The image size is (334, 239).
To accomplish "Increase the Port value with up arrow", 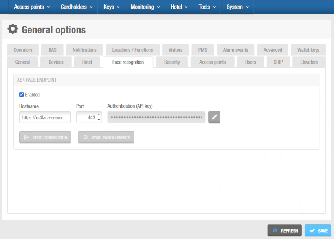I will 99,115.
